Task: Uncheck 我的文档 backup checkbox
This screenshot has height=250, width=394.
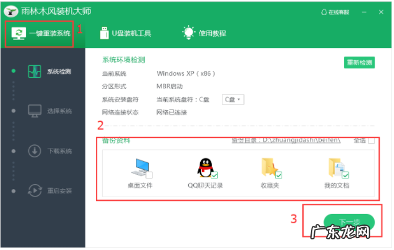Action: [345, 175]
